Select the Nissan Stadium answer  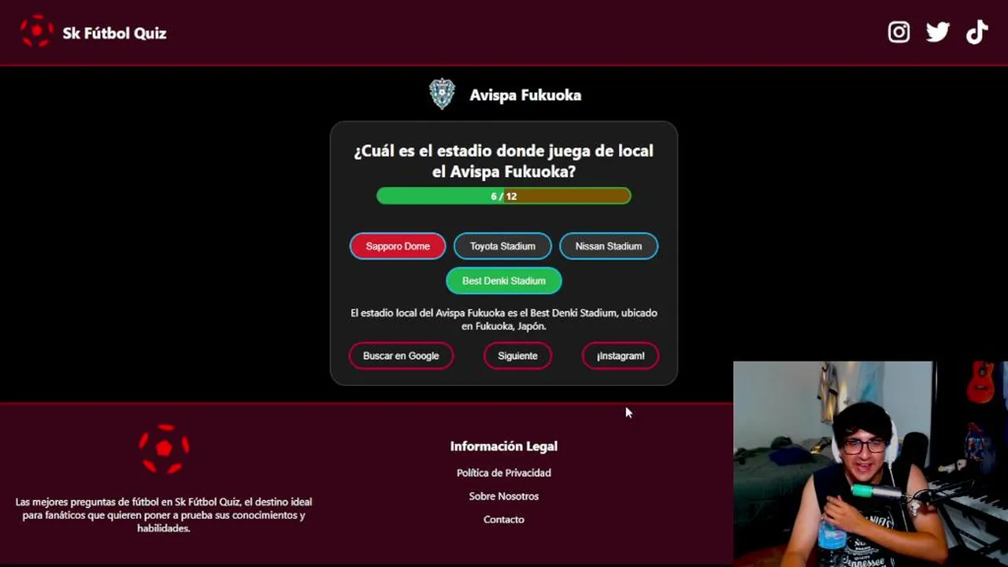click(609, 246)
